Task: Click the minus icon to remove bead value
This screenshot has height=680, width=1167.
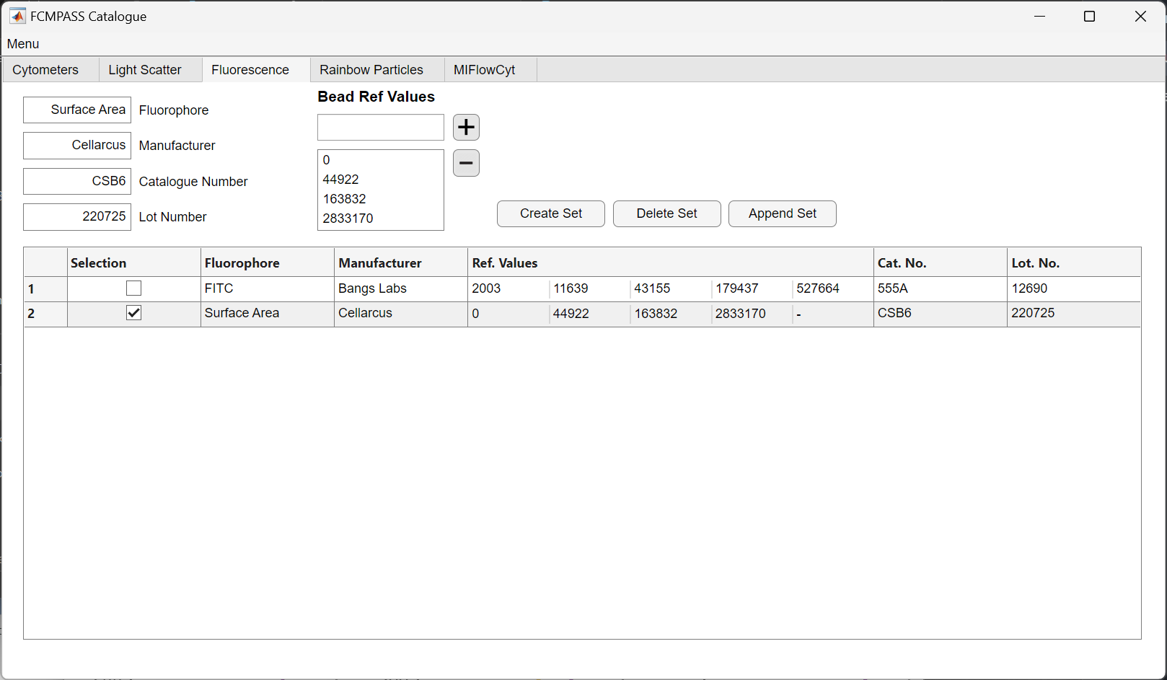Action: click(x=466, y=163)
